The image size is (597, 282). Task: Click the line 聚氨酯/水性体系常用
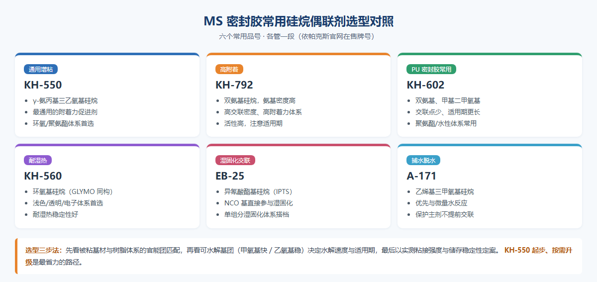(446, 123)
